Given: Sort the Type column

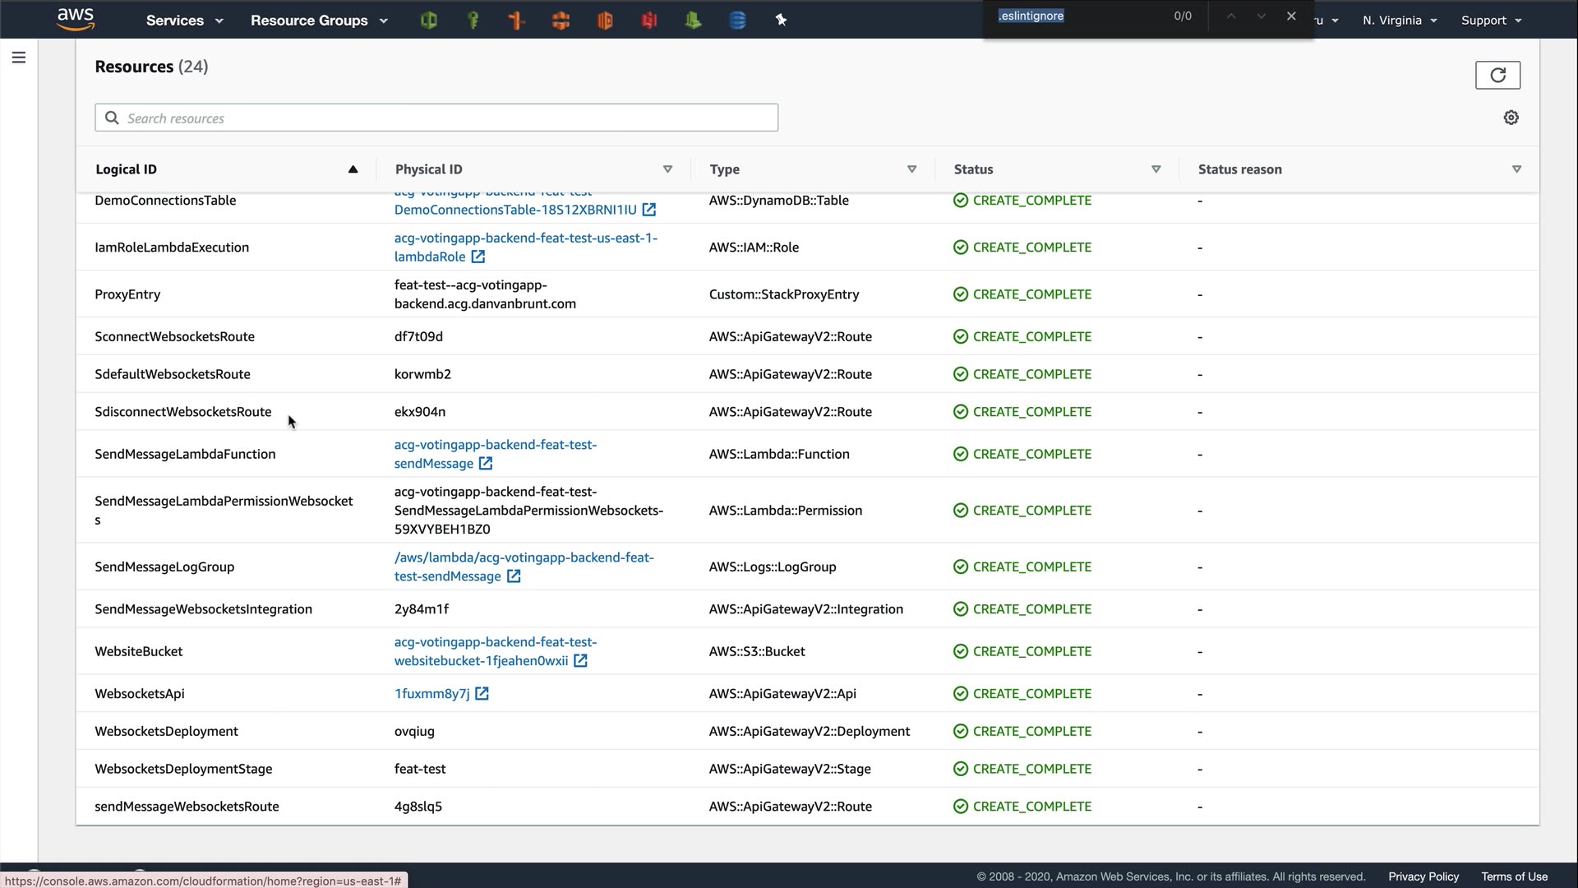Looking at the screenshot, I should (911, 169).
